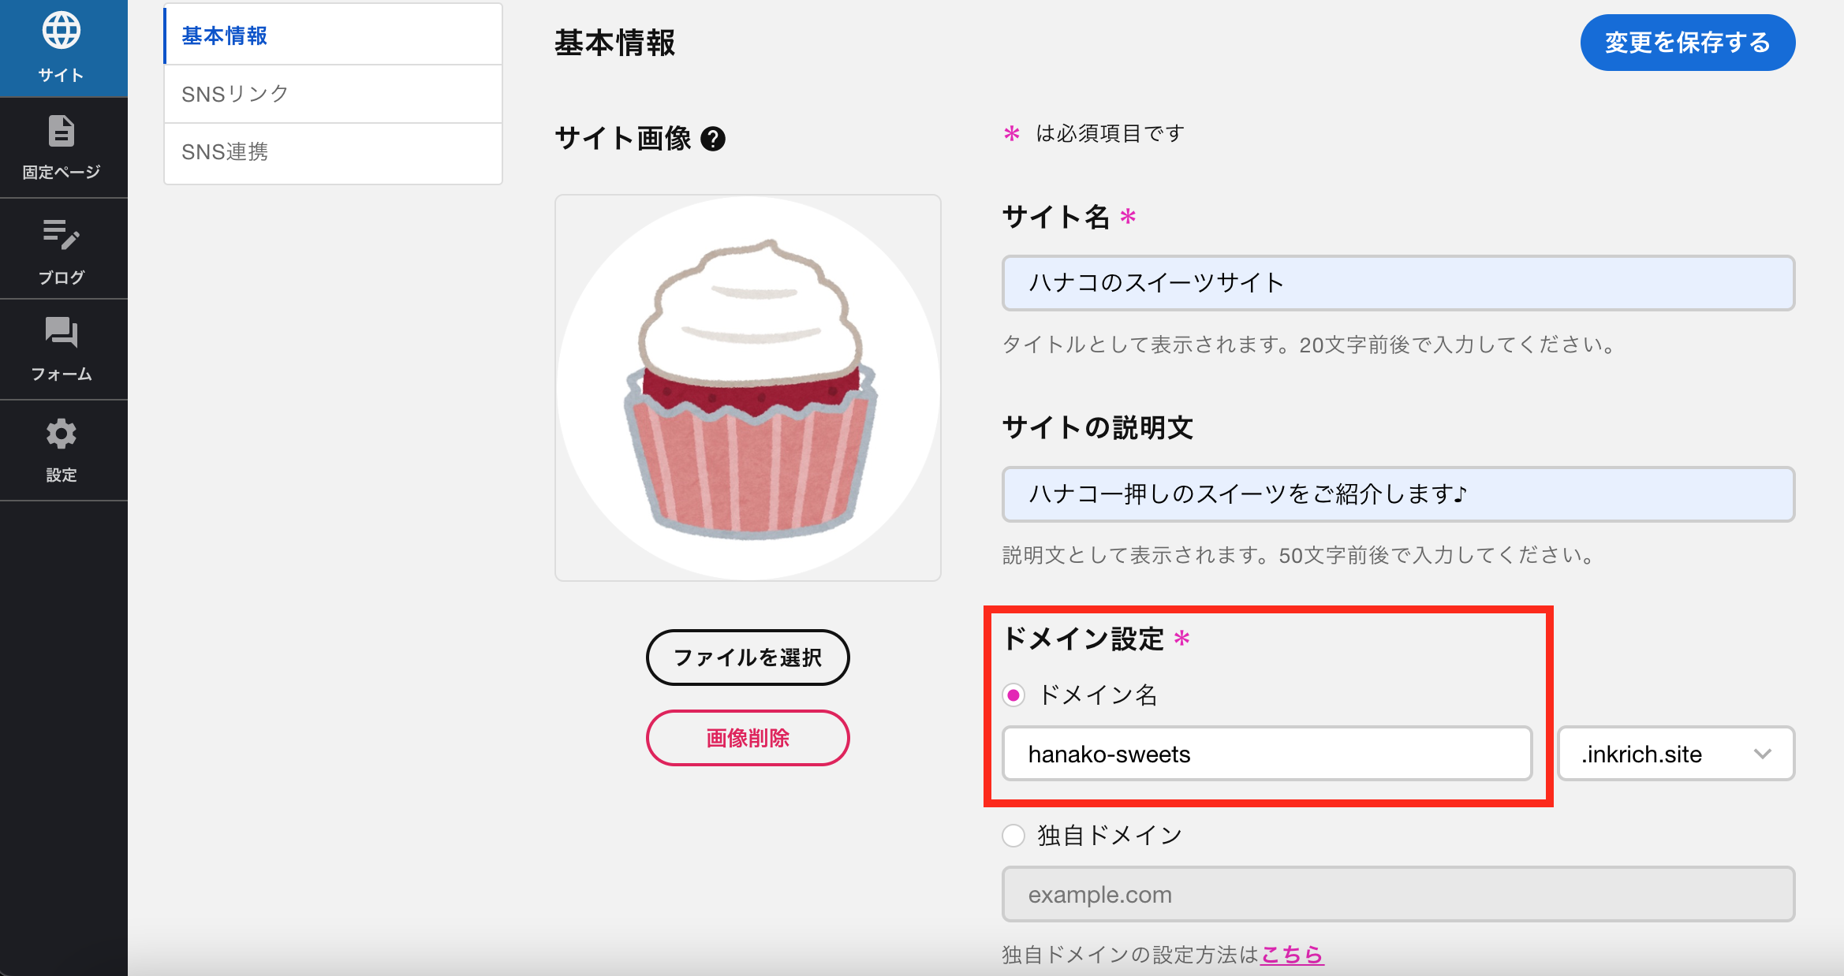The height and width of the screenshot is (976, 1844).
Task: Switch to the SNS連携 tab
Action: click(333, 152)
